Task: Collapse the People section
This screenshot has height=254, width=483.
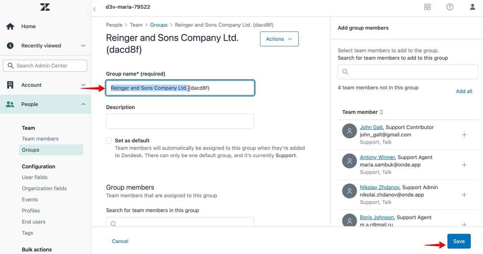Action: pos(83,104)
